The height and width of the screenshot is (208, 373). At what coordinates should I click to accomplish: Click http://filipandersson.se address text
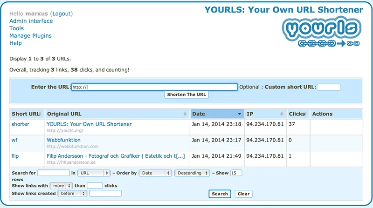[71, 162]
